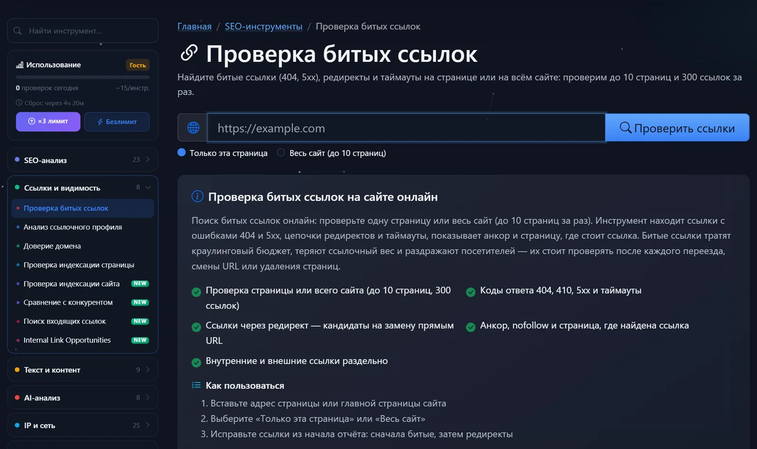Click the usage bar chart icon
The image size is (757, 449).
click(19, 65)
